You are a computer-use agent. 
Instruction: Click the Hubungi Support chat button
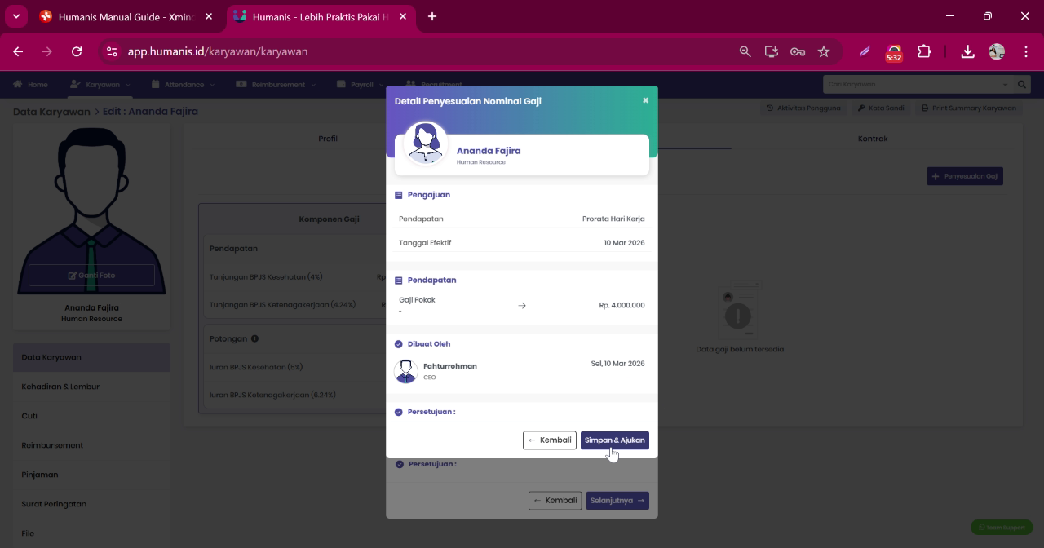pos(1002,527)
